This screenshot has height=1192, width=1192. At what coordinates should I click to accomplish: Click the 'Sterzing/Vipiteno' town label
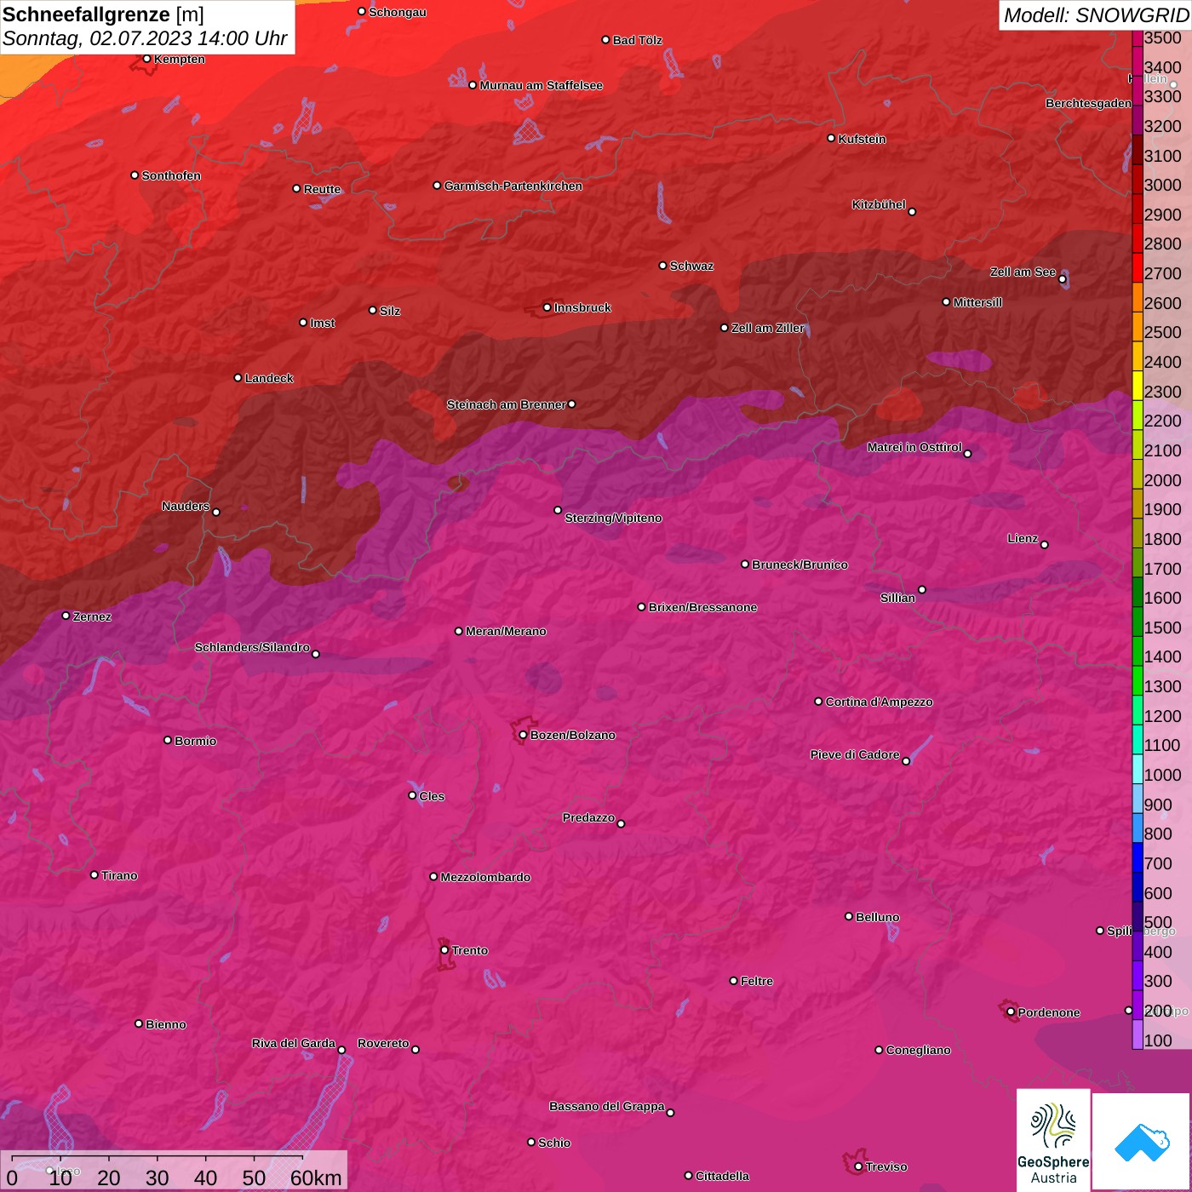click(613, 518)
